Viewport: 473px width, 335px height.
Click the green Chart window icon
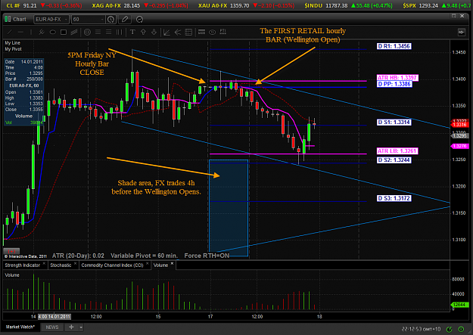point(8,19)
